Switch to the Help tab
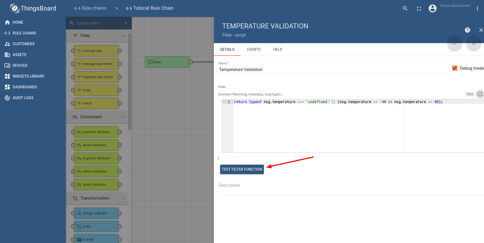The width and height of the screenshot is (484, 243). click(278, 49)
